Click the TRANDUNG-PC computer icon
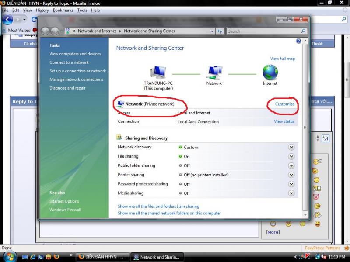Viewport: 350px width, 262px height. [158, 72]
